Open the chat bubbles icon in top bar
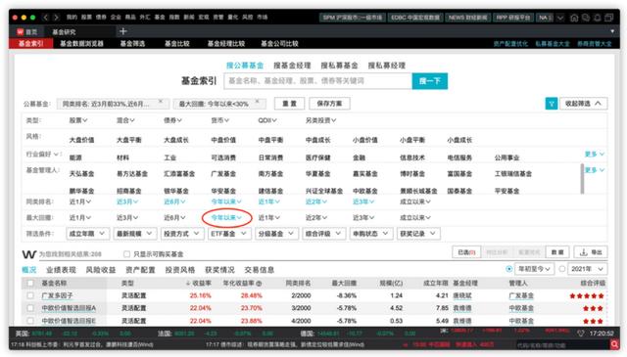The image size is (627, 357). [586, 18]
